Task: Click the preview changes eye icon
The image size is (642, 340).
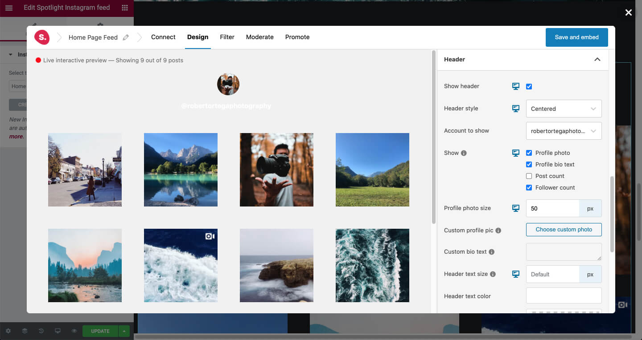Action: 74,331
